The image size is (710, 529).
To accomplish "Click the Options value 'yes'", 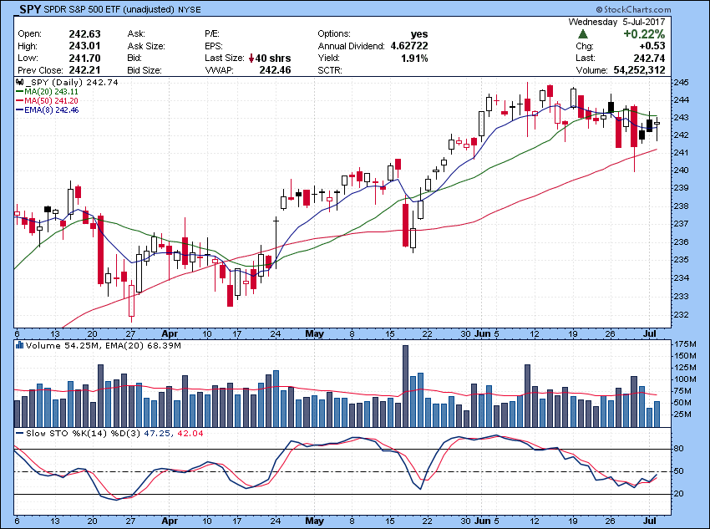I will 419,34.
